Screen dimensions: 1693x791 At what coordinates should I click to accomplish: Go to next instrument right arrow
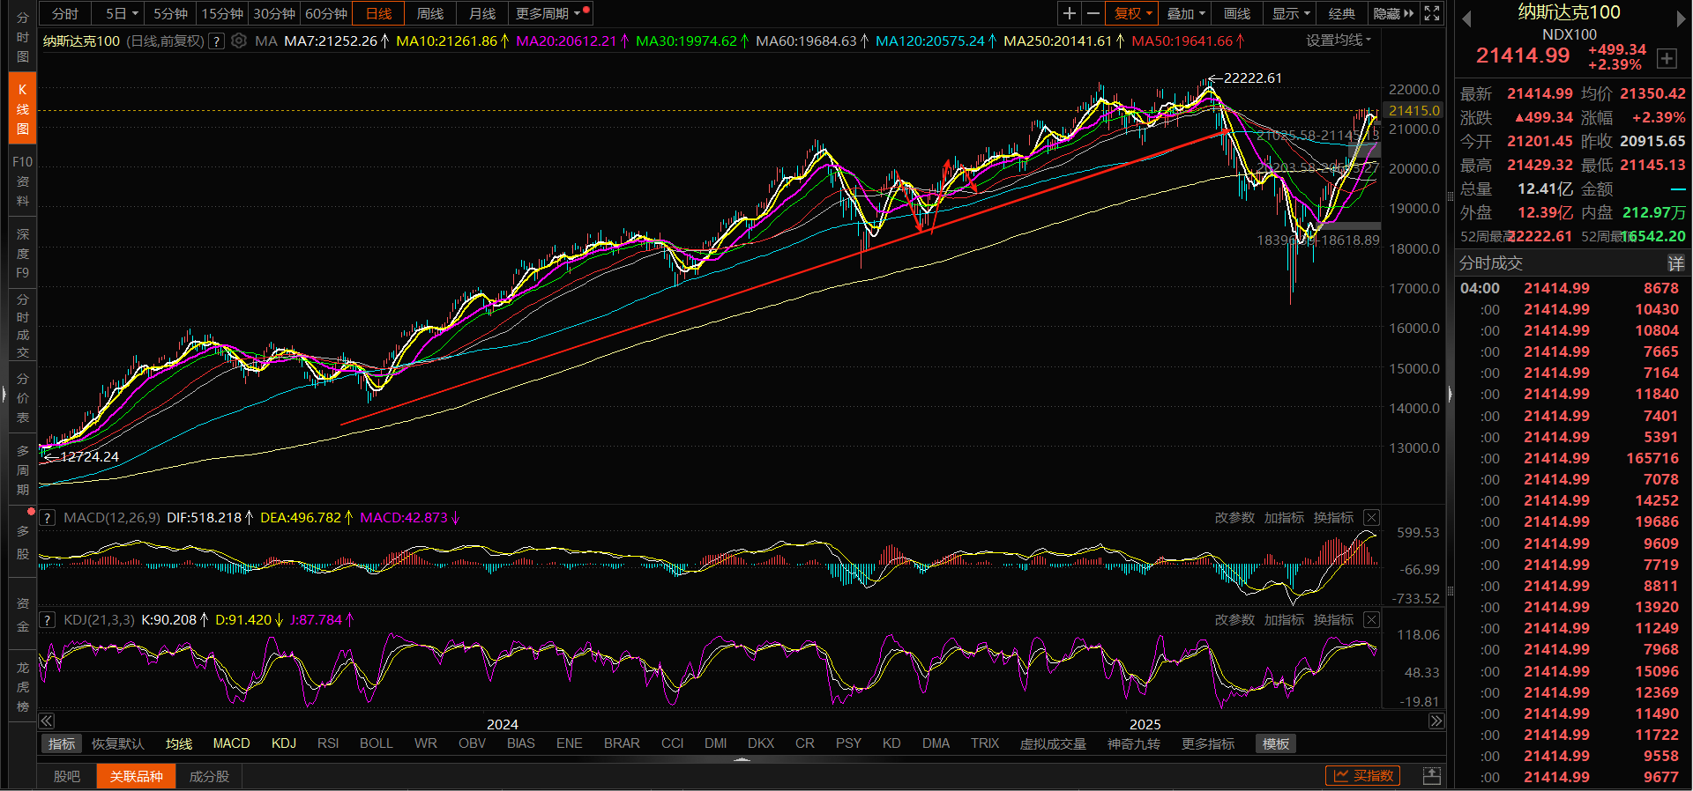tap(1681, 18)
